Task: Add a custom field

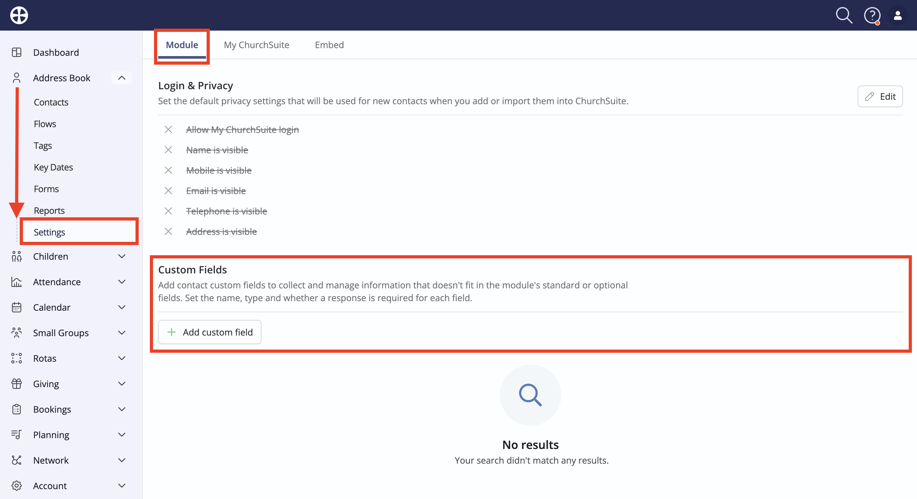Action: (210, 332)
